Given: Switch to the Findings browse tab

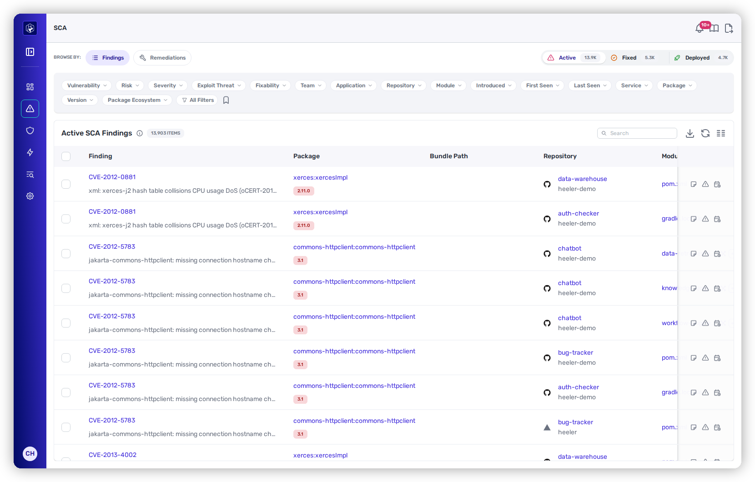Looking at the screenshot, I should click(x=108, y=58).
